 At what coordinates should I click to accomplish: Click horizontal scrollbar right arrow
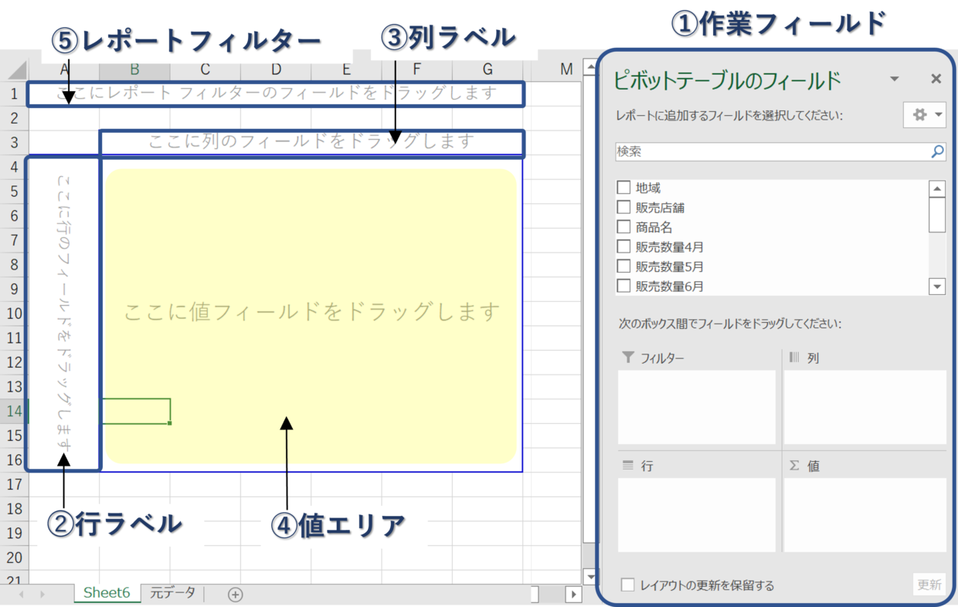[573, 594]
